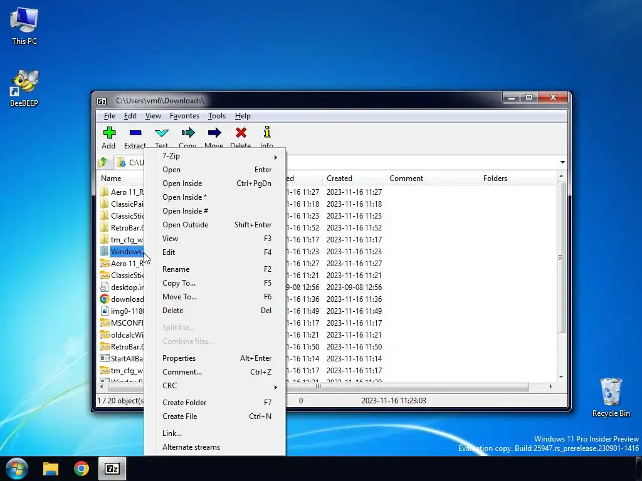Click the 7-Zip taskbar button

point(112,468)
